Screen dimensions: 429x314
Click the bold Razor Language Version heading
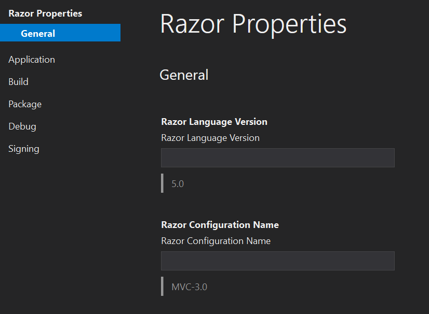tap(214, 122)
